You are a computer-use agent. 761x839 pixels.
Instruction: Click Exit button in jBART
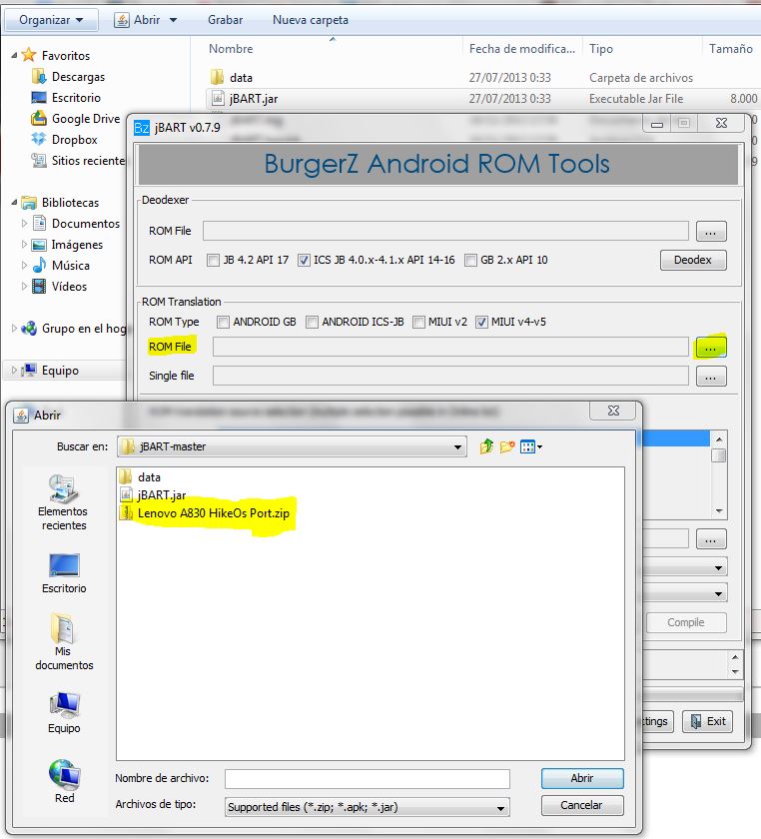click(x=707, y=722)
